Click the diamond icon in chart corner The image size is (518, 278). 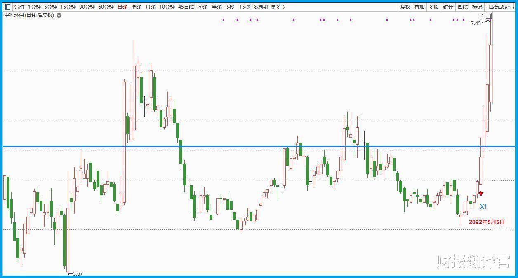pyautogui.click(x=481, y=16)
